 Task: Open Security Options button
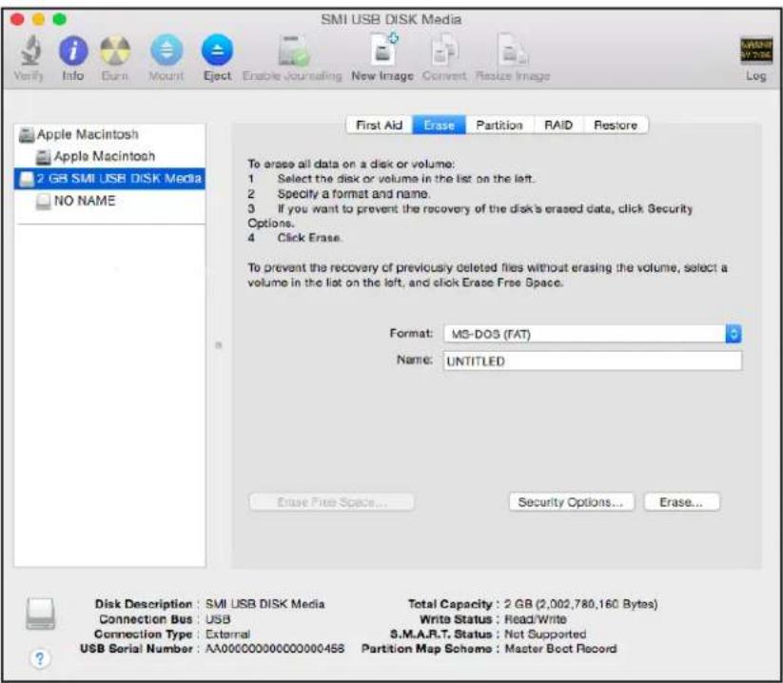pyautogui.click(x=571, y=501)
